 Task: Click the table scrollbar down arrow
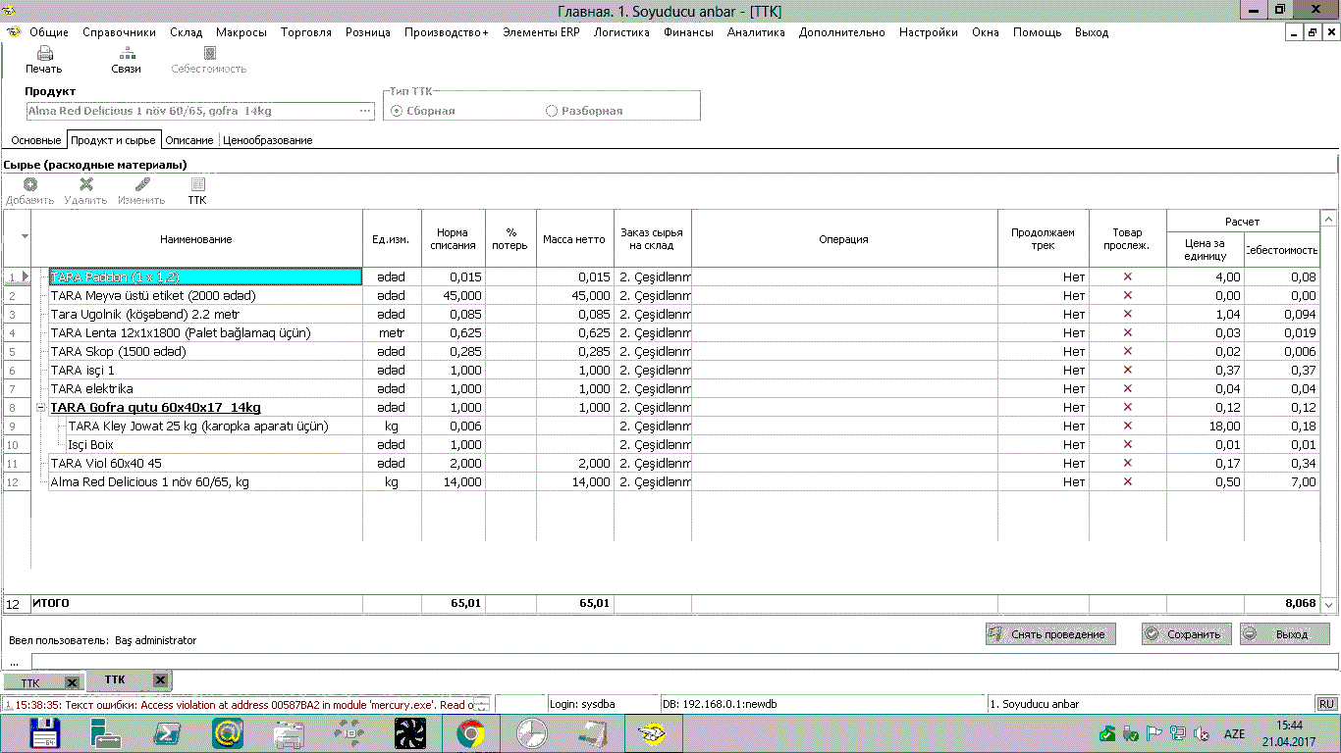(1329, 605)
